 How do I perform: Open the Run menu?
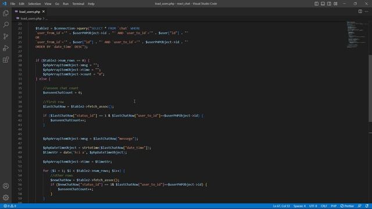[66, 4]
